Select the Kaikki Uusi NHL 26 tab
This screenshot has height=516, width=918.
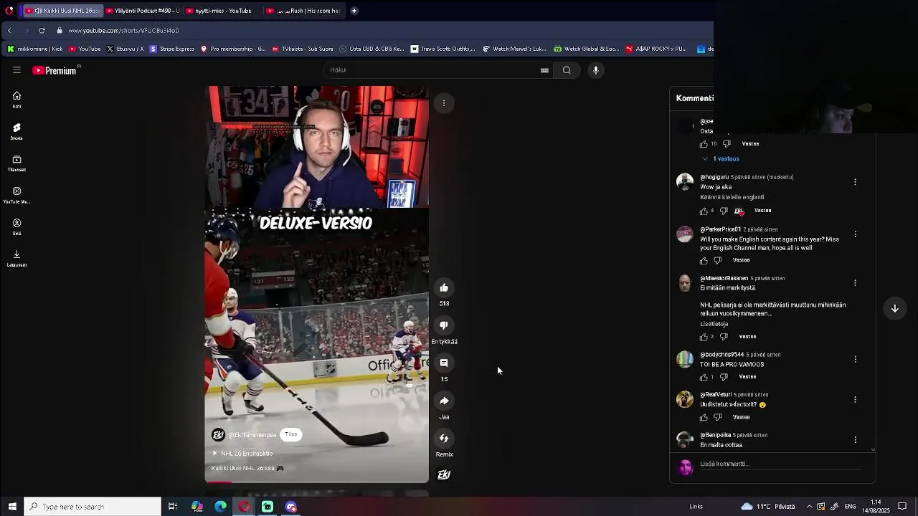pyautogui.click(x=63, y=11)
